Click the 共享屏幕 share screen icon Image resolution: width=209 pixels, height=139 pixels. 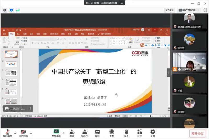click(56, 133)
